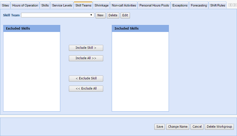Click the << Exclude All button
This screenshot has width=237, height=136.
point(86,89)
